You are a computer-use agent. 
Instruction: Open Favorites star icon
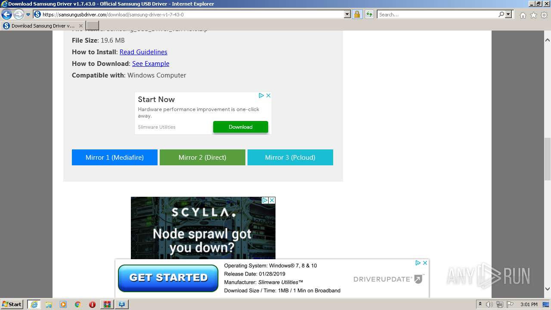(533, 15)
